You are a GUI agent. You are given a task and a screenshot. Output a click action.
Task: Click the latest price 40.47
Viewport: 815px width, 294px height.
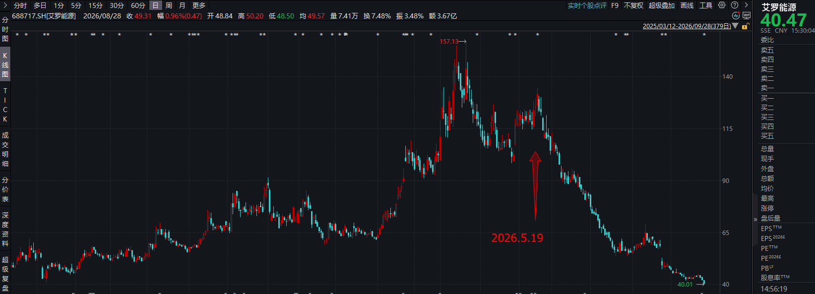pos(783,20)
